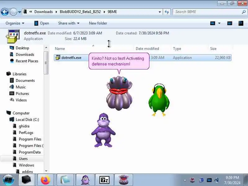Select the dotnetfx.exe file
Screen dimensions: 248x186
143,58
